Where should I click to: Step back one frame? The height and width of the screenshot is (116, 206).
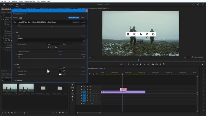(x=137, y=64)
